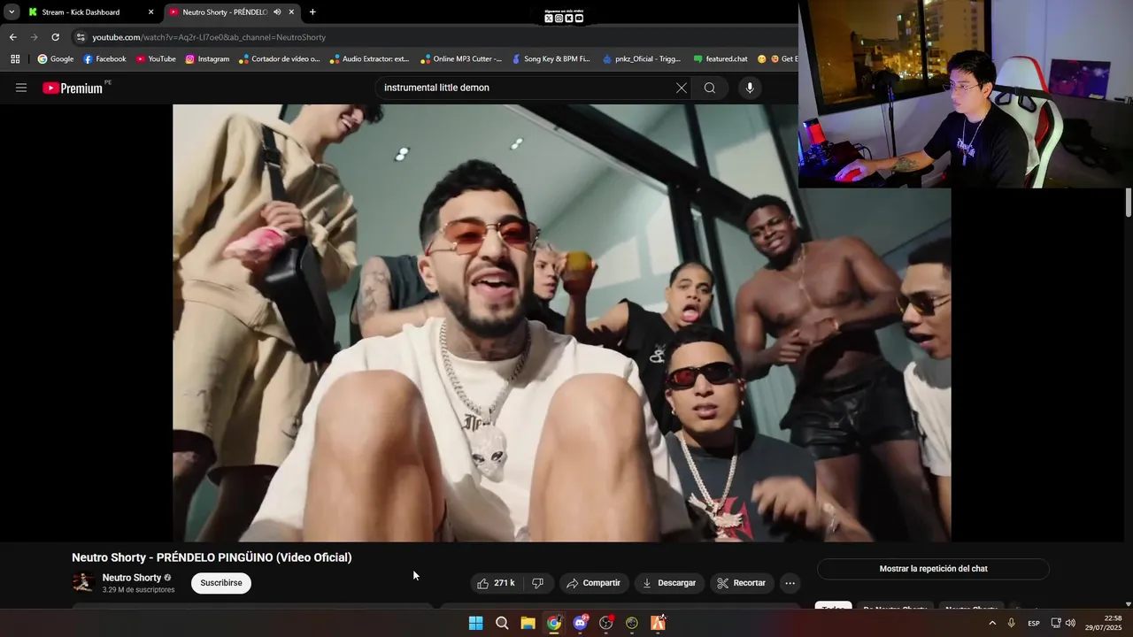Open taskbar microphone tray icon

pyautogui.click(x=1011, y=623)
